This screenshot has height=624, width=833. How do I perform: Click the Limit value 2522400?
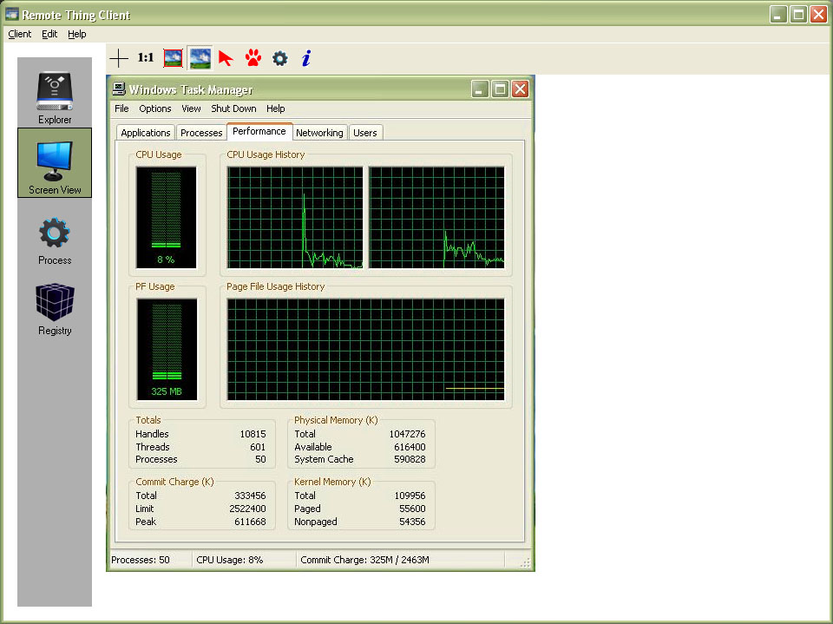(247, 509)
